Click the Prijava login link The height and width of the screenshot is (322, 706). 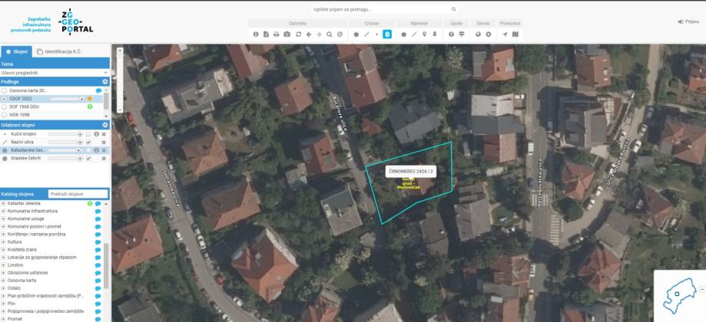(x=688, y=21)
